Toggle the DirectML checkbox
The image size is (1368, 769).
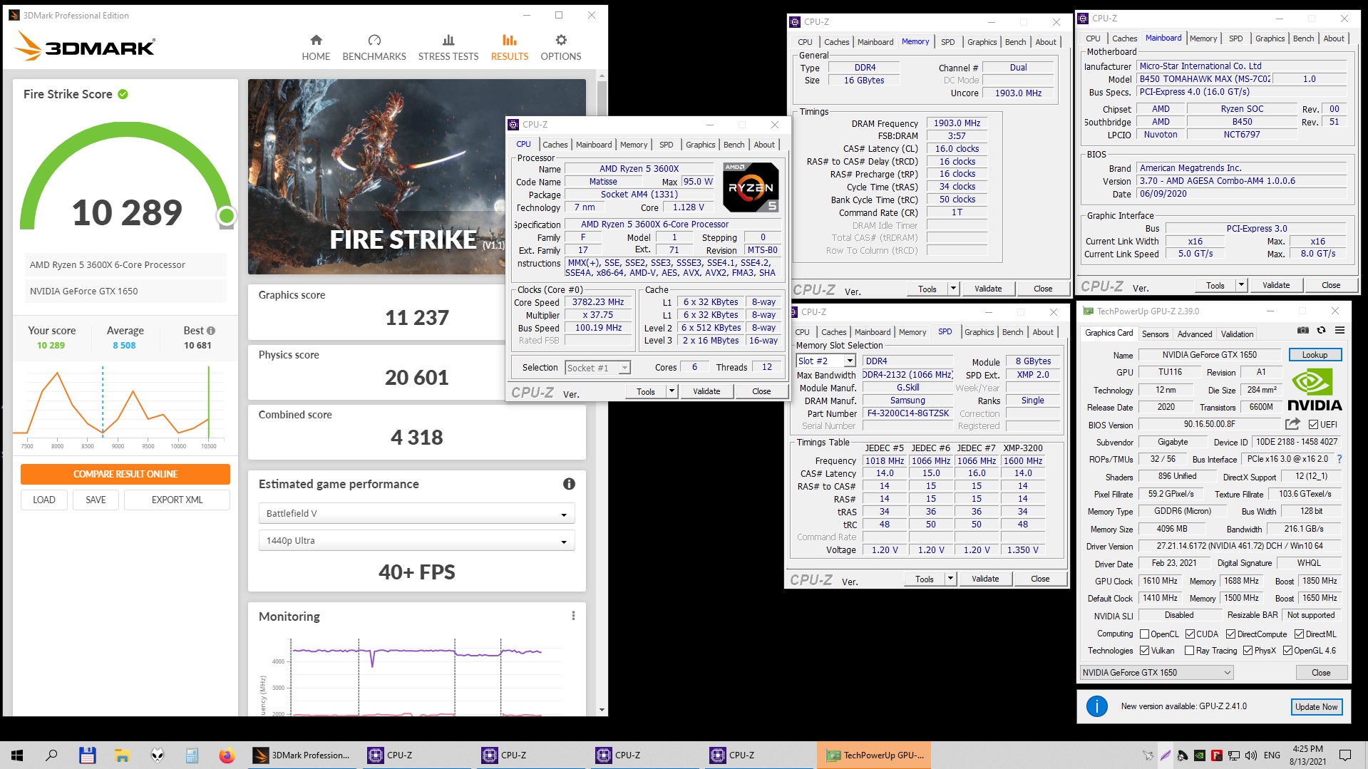click(x=1299, y=634)
